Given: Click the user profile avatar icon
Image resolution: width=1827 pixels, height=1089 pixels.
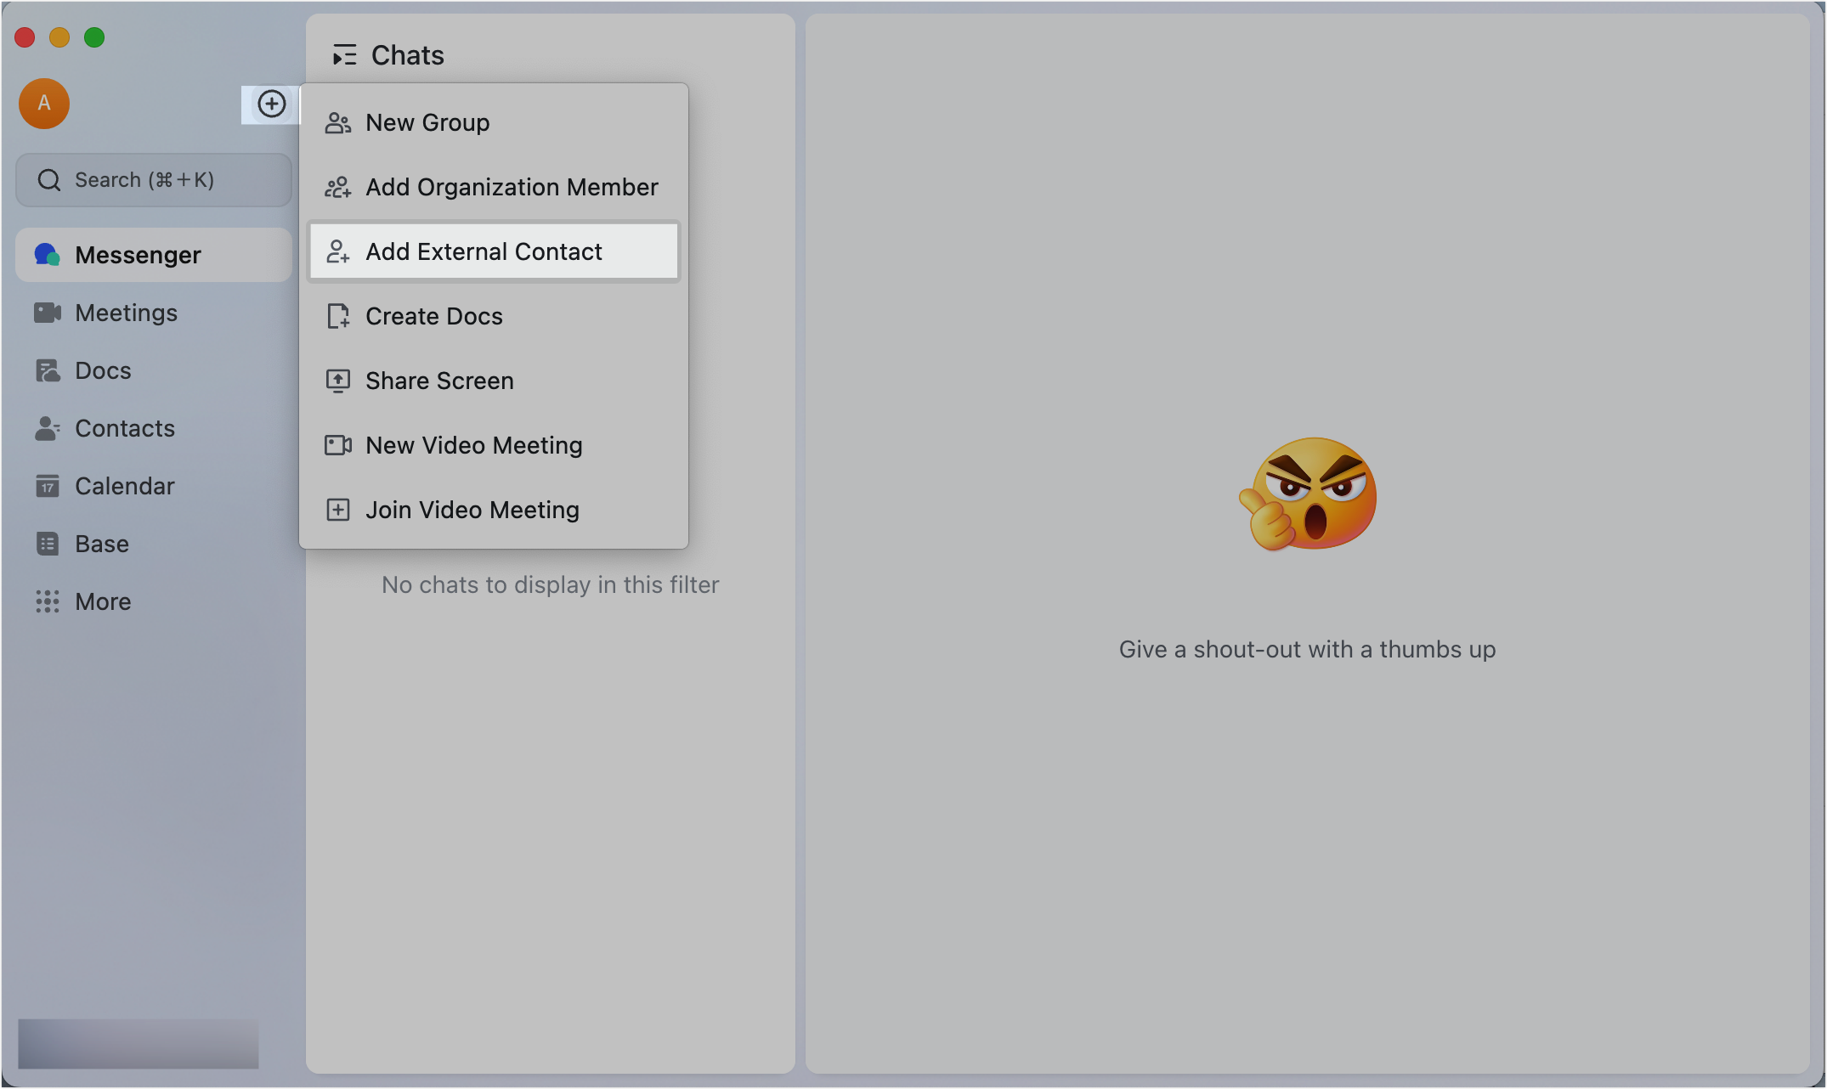Looking at the screenshot, I should coord(44,103).
